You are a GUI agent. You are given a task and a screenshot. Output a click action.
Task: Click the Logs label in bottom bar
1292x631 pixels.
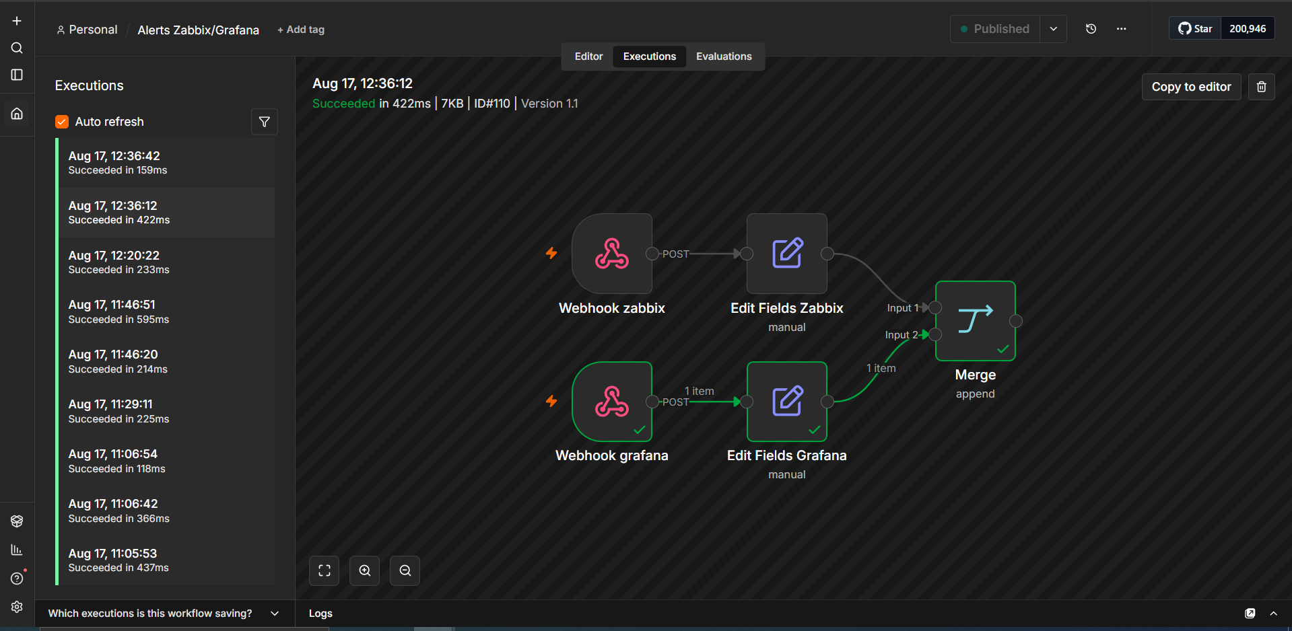[x=320, y=614]
